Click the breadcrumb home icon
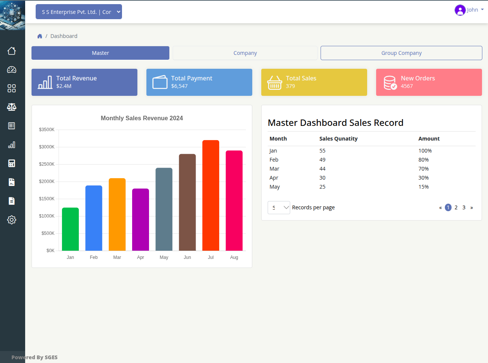 pos(40,36)
